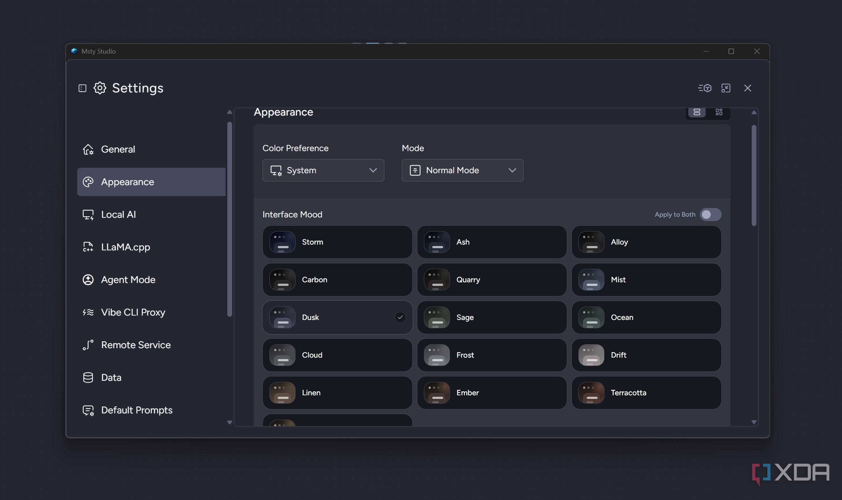The image size is (842, 500).
Task: Select the Ocean mood theme swatch
Action: tap(591, 317)
